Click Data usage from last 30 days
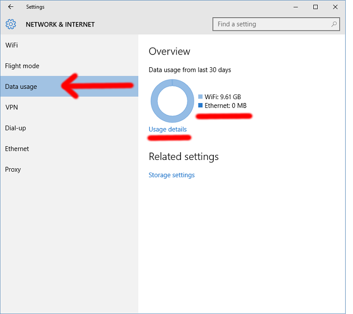The height and width of the screenshot is (314, 353). 190,70
